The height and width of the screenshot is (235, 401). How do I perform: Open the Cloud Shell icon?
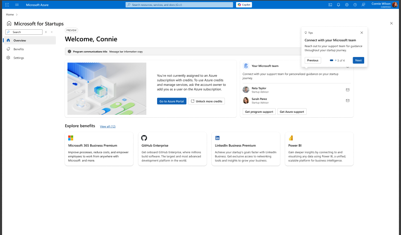[x=330, y=5]
